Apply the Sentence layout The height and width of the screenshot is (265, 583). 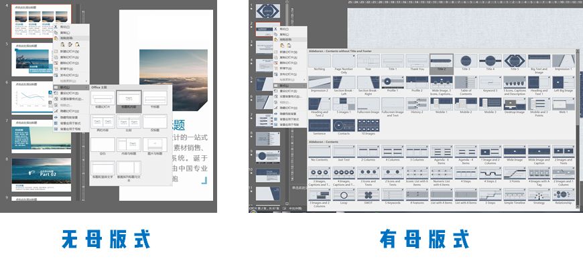pos(320,128)
